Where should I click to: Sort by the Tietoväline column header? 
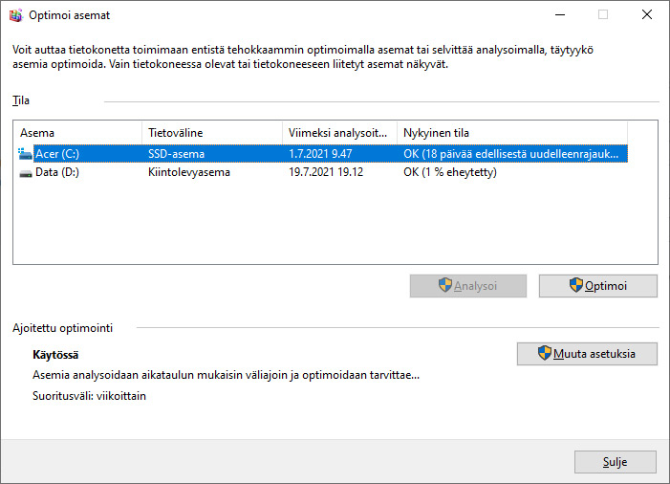pos(212,133)
